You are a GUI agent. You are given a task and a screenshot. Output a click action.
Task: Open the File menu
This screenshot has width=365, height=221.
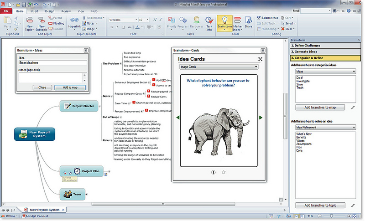6,11
